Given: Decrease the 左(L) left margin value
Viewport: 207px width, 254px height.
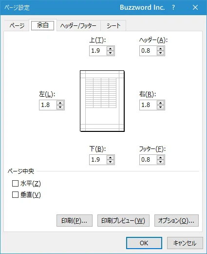Looking at the screenshot, I should click(60, 107).
